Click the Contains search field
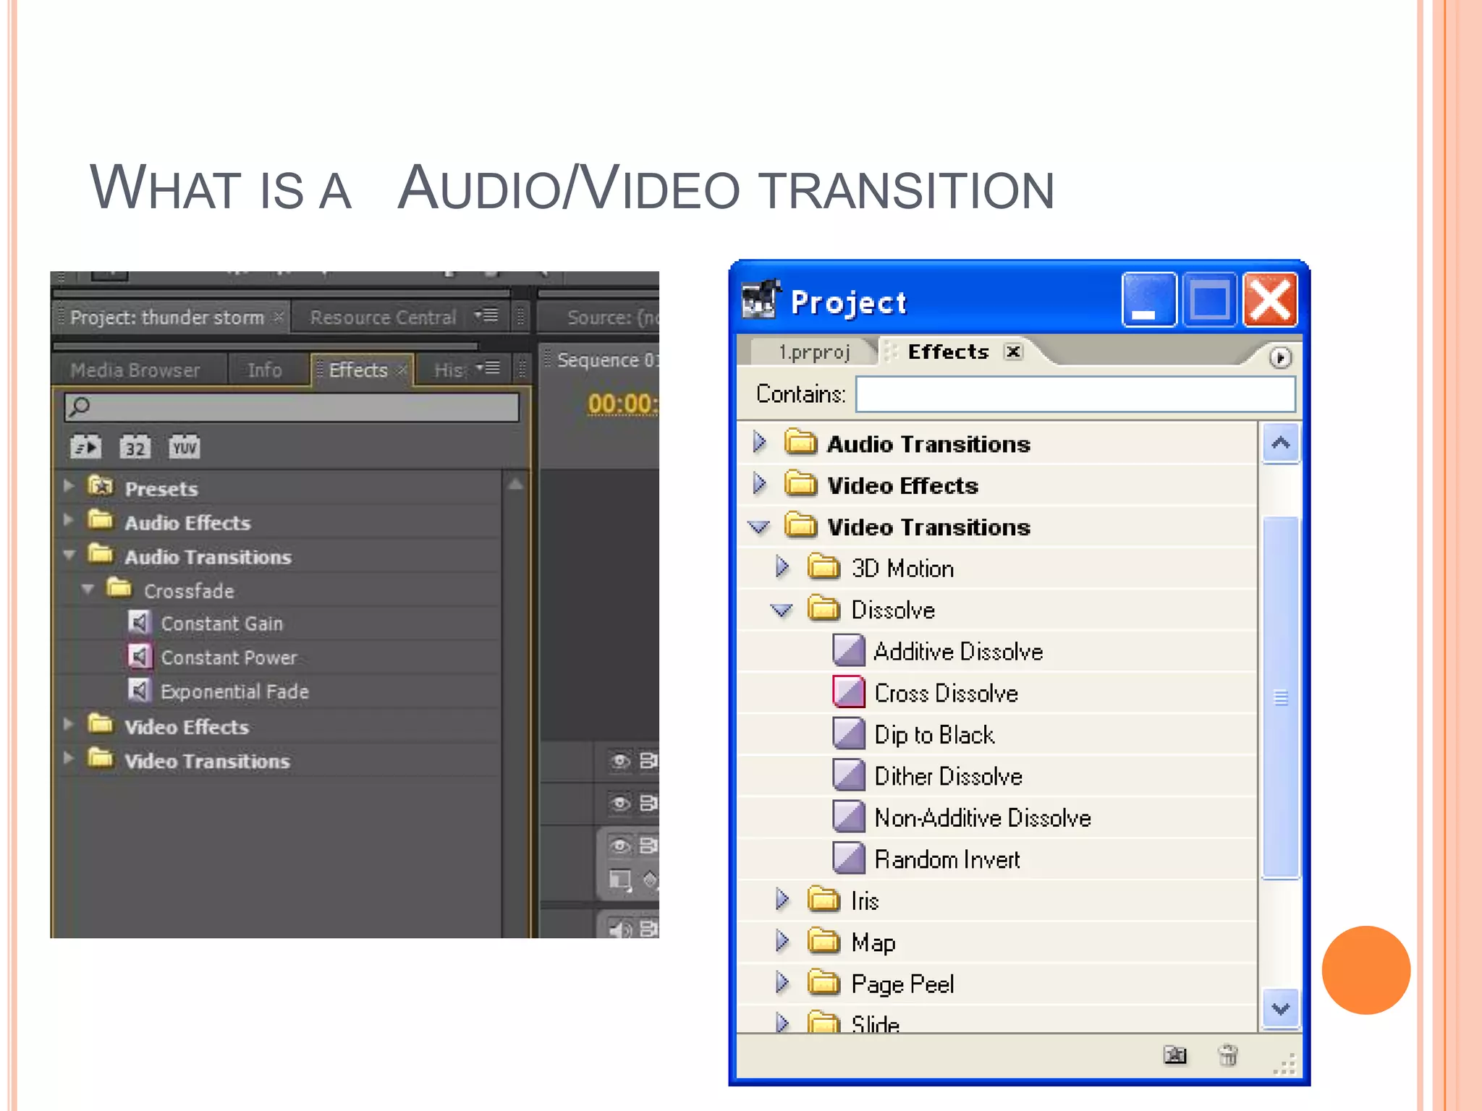Viewport: 1482px width, 1111px height. pos(1075,394)
